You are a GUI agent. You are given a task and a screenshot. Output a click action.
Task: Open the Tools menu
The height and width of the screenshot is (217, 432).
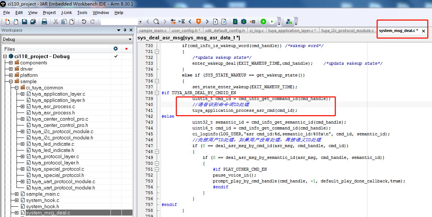82,13
